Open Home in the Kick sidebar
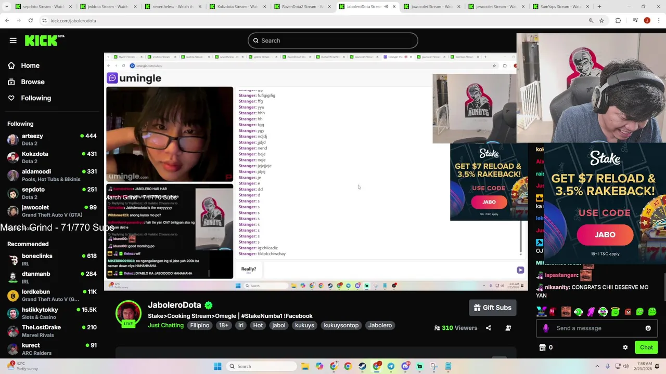Screen dimensions: 666x374 [30, 65]
